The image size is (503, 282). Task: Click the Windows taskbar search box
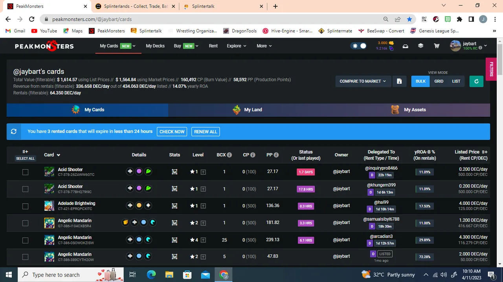point(71,275)
